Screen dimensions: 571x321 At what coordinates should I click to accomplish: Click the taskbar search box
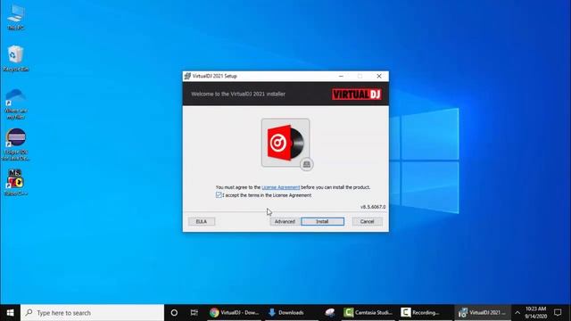click(92, 313)
